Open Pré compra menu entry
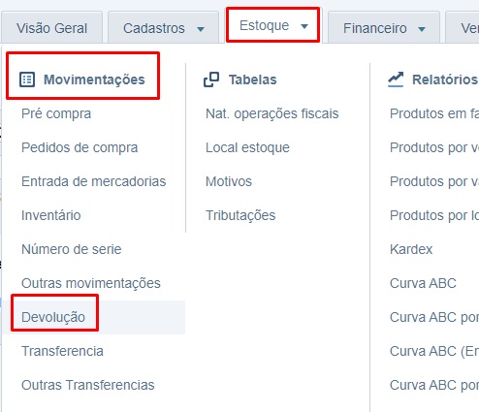The height and width of the screenshot is (412, 479). coord(56,113)
